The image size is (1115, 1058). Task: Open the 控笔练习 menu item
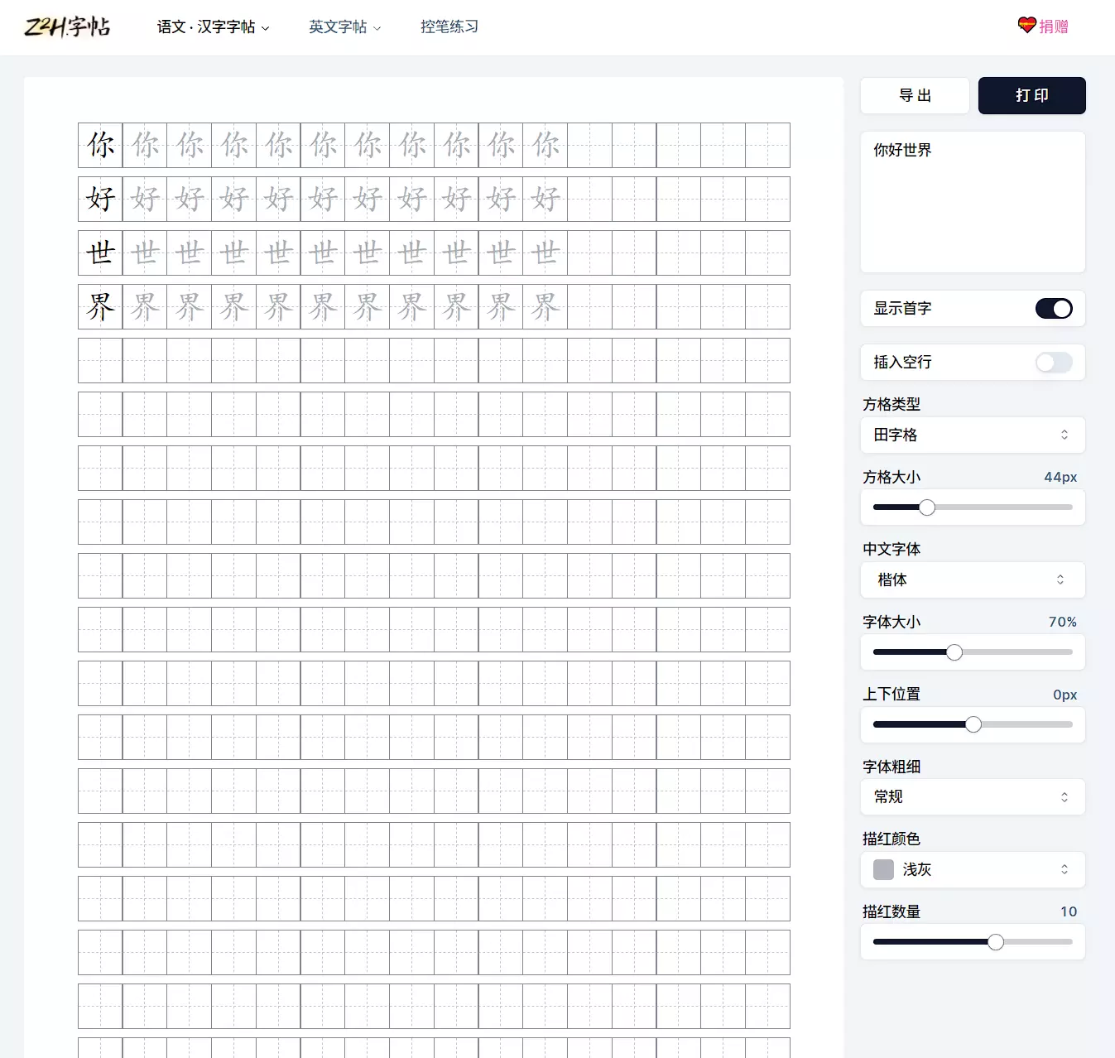click(449, 26)
